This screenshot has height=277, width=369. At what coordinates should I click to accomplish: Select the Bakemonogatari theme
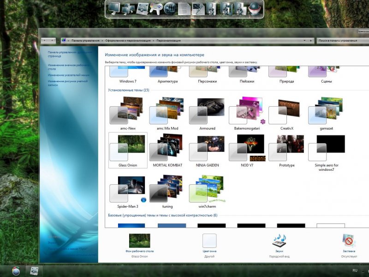click(247, 113)
